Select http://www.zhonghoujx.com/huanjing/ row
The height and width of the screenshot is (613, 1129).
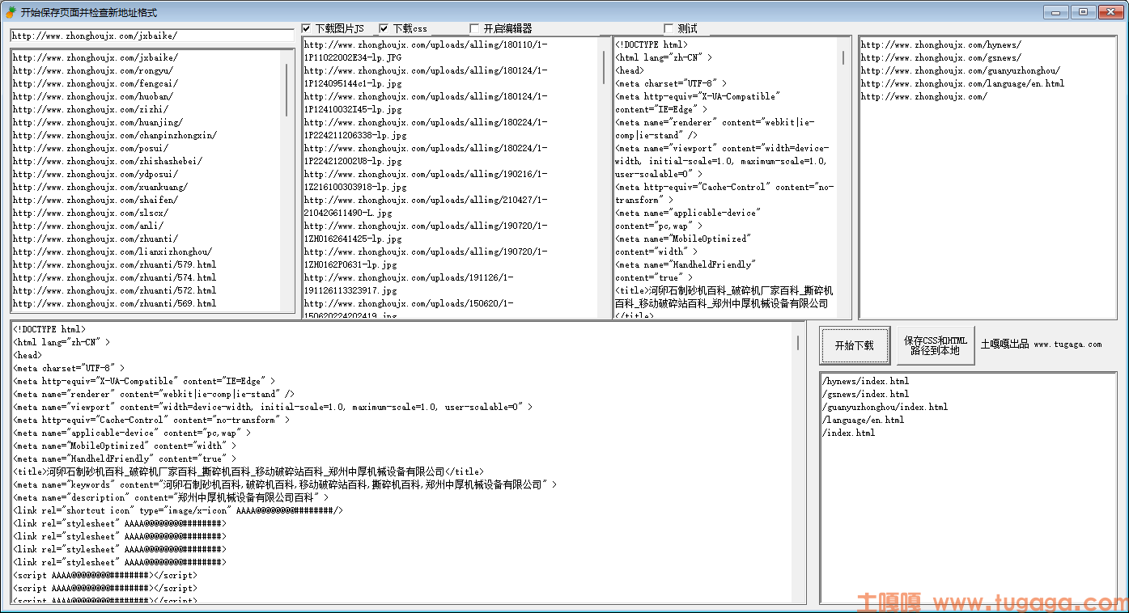pyautogui.click(x=98, y=122)
